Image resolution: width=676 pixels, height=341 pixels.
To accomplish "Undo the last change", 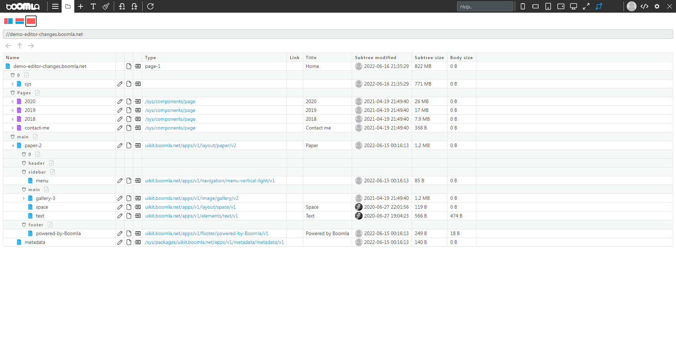I will tap(121, 6).
